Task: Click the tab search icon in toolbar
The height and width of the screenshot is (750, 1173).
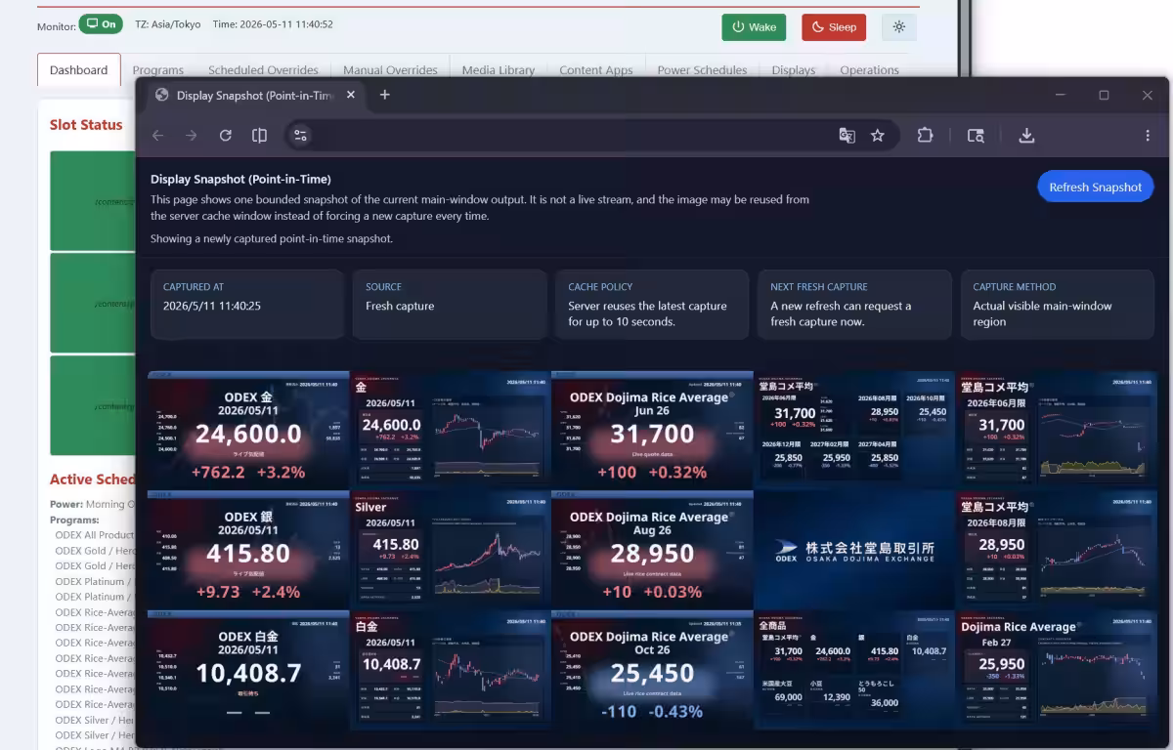Action: (976, 136)
